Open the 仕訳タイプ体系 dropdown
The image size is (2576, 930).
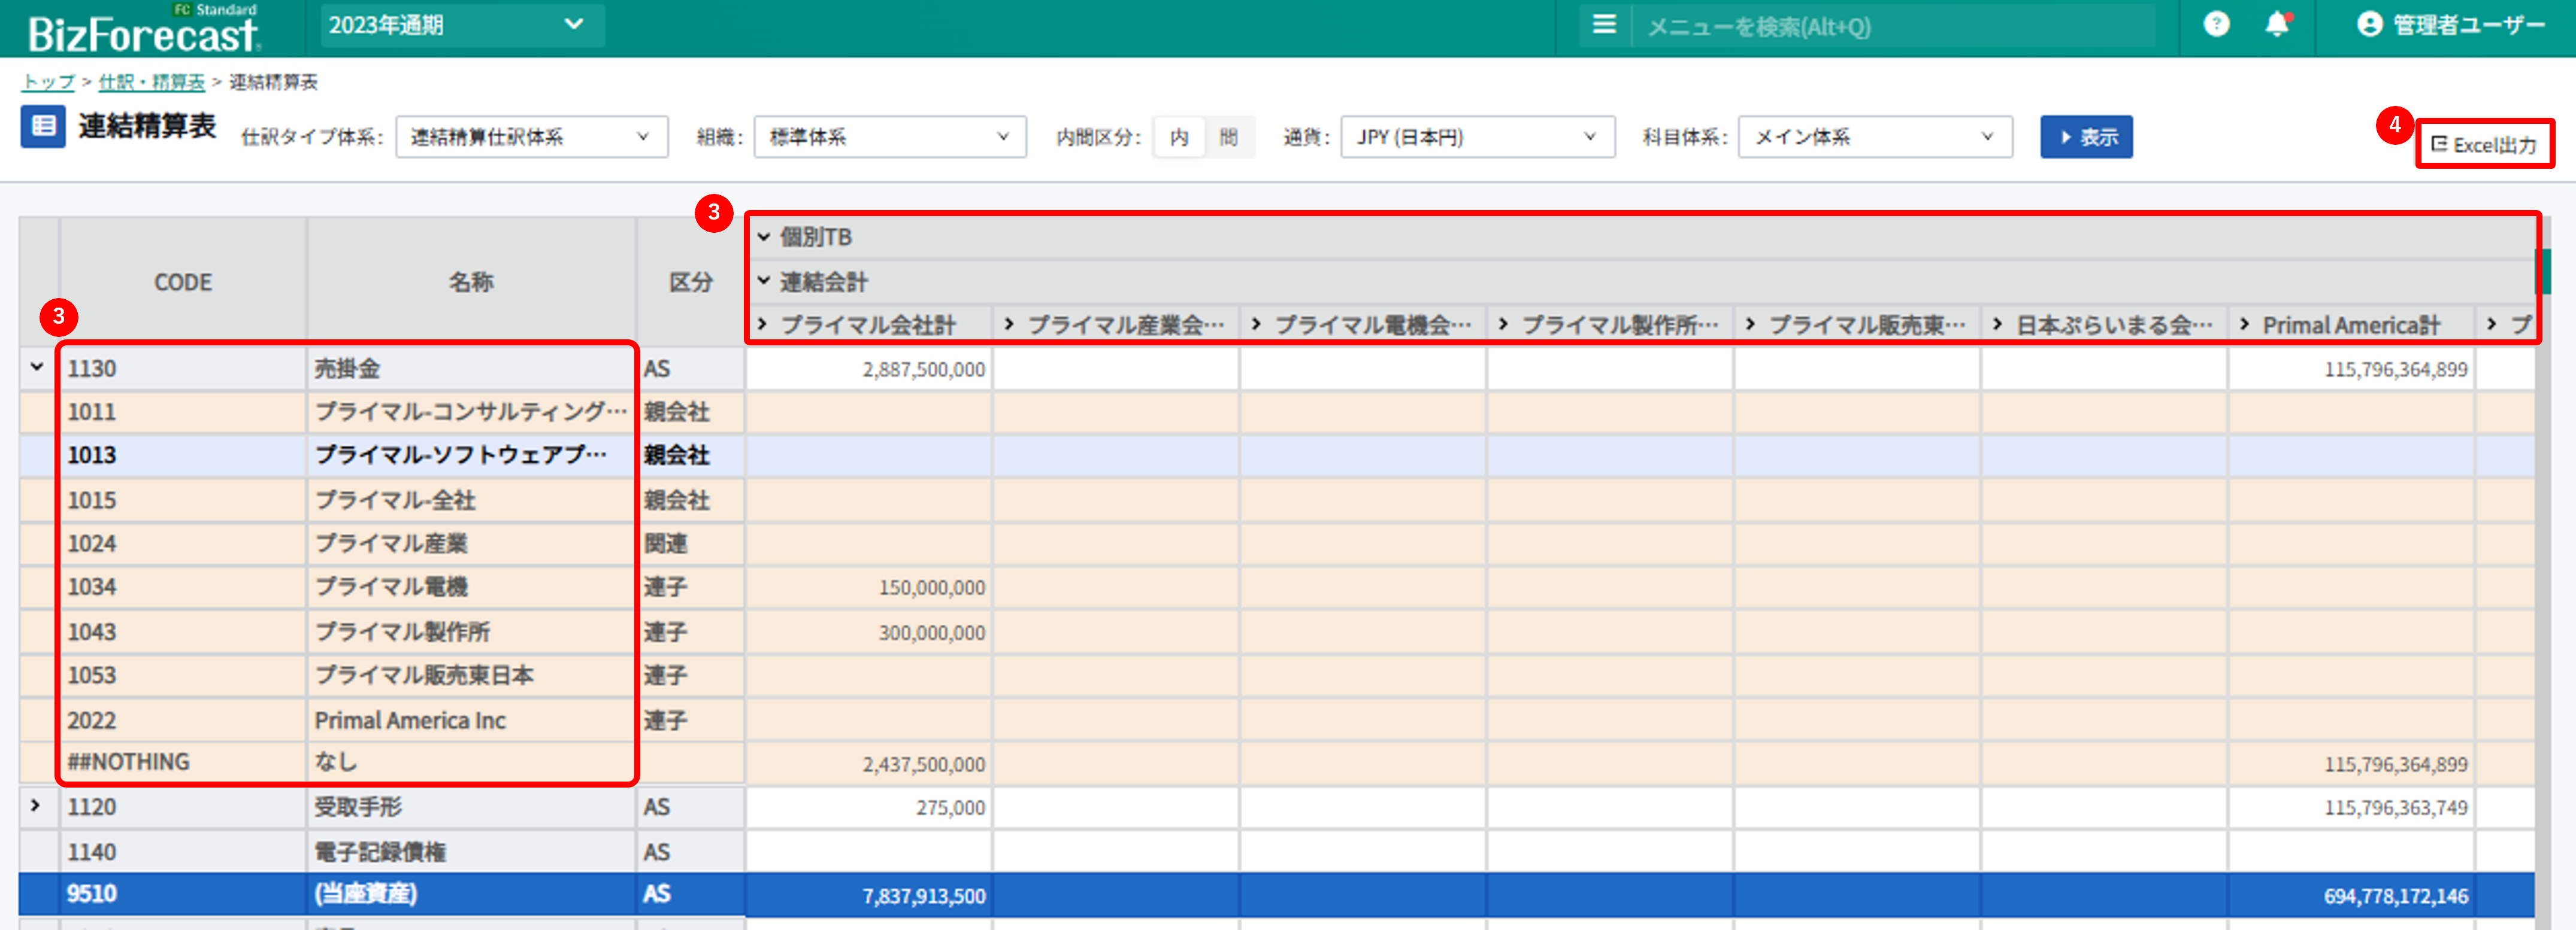coord(531,137)
